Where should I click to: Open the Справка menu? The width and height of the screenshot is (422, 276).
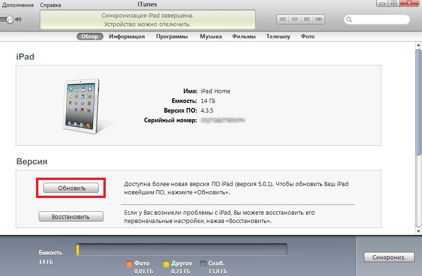point(50,5)
